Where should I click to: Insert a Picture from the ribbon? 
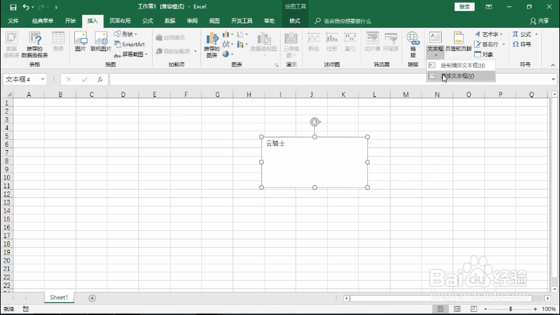tap(81, 41)
